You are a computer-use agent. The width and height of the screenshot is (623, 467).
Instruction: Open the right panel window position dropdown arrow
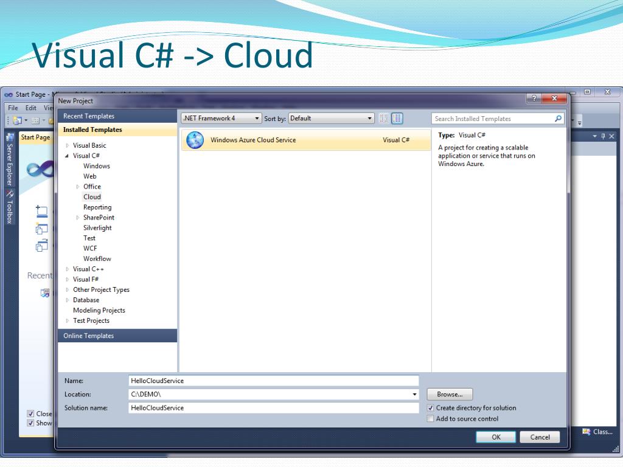click(x=595, y=136)
